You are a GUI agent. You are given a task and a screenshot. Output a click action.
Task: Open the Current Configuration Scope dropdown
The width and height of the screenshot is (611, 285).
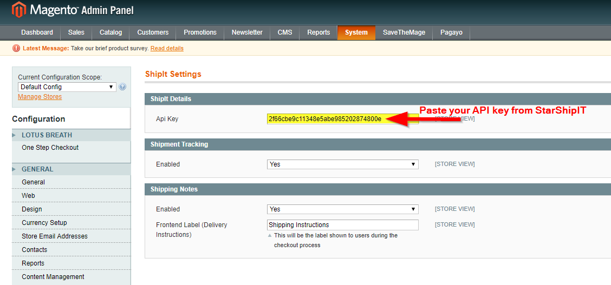coord(67,87)
